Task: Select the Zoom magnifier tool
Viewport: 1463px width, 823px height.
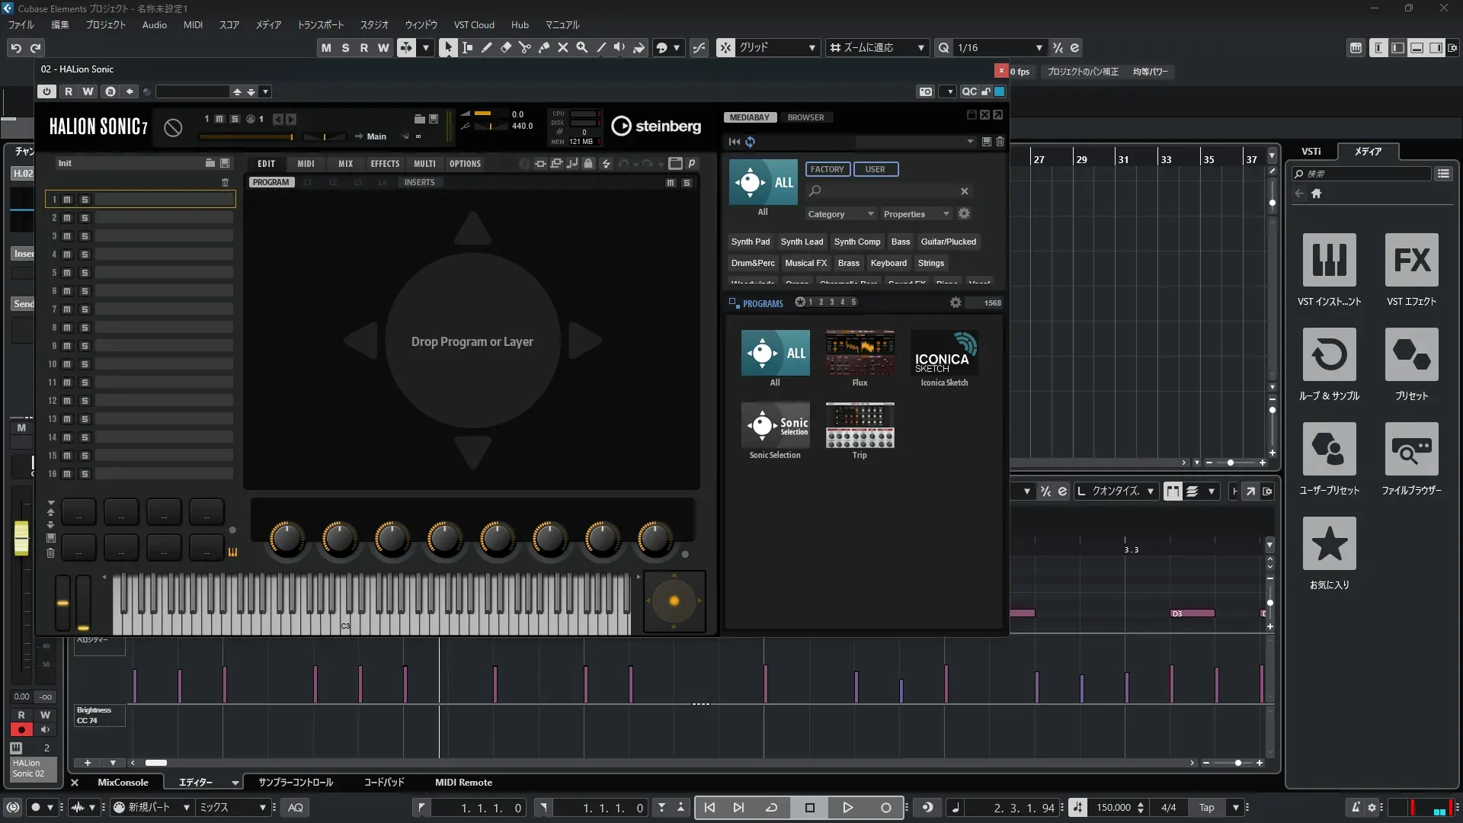Action: coord(582,47)
